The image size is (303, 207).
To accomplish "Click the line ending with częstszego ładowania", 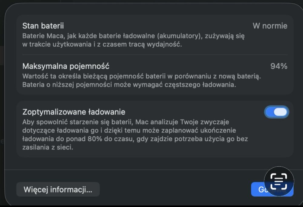I will (129, 84).
